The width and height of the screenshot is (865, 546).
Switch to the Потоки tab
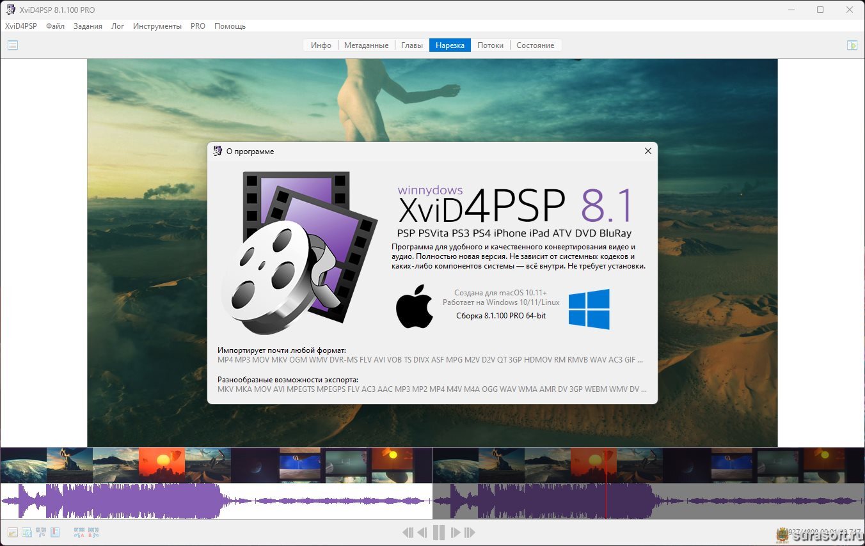(x=491, y=45)
